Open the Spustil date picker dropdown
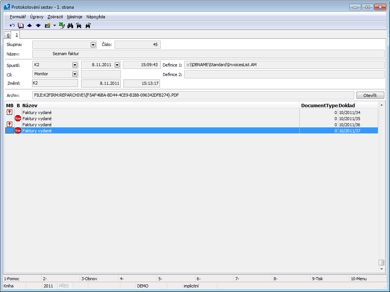This screenshot has height=292, width=390. 117,65
